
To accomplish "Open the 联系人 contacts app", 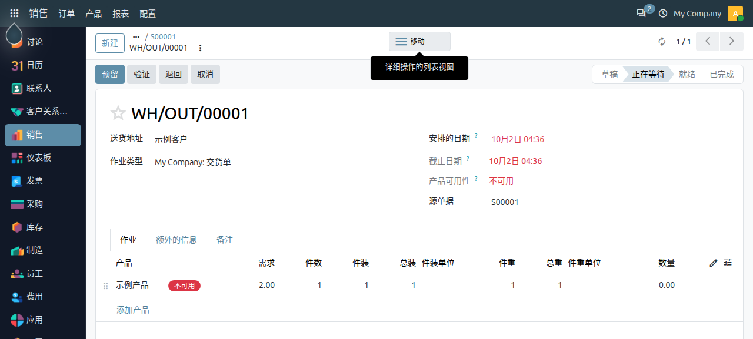I will pos(42,88).
